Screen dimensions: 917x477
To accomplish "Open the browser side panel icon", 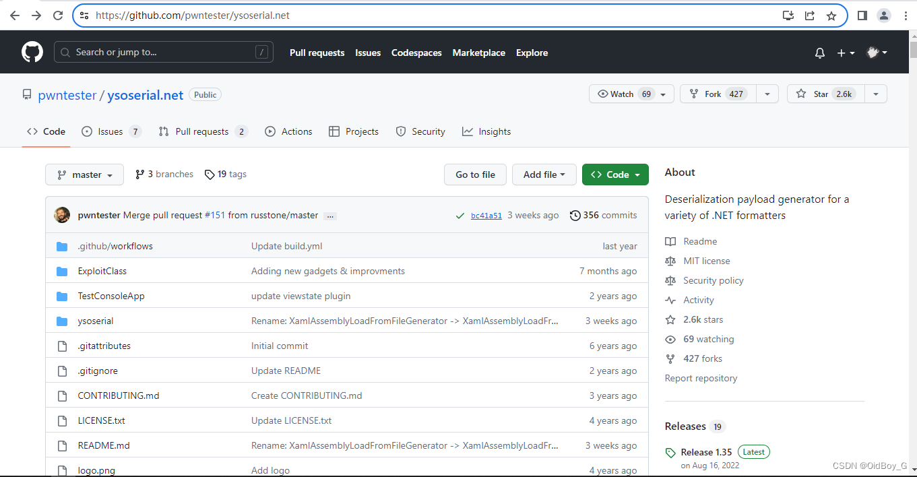I will point(862,15).
